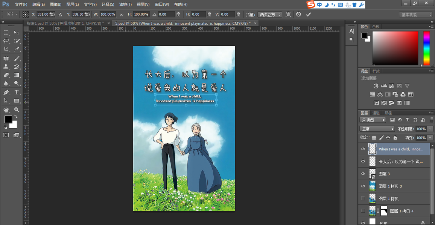This screenshot has width=435, height=225.
Task: Open Layers panel flyout menu
Action: [x=431, y=113]
